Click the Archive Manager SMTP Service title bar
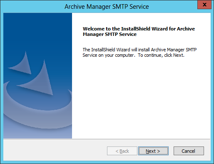Screen dimensions: 214x164 [107, 7]
